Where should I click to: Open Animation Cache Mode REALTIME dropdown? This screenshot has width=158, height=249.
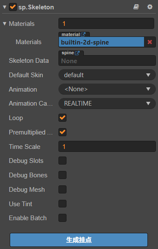107,104
